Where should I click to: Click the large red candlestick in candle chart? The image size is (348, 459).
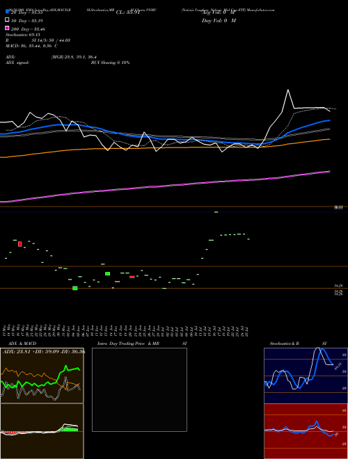pyautogui.click(x=20, y=244)
